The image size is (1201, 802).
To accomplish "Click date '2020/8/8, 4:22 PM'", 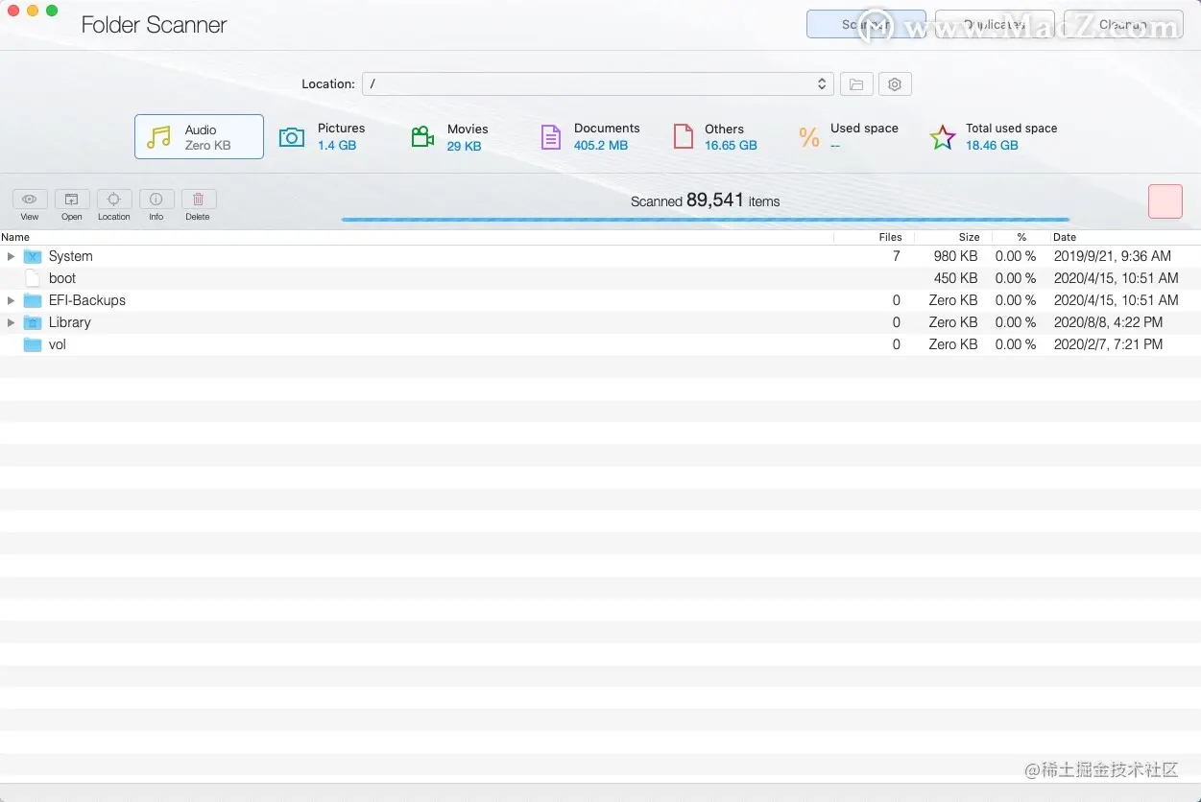I will coord(1108,322).
